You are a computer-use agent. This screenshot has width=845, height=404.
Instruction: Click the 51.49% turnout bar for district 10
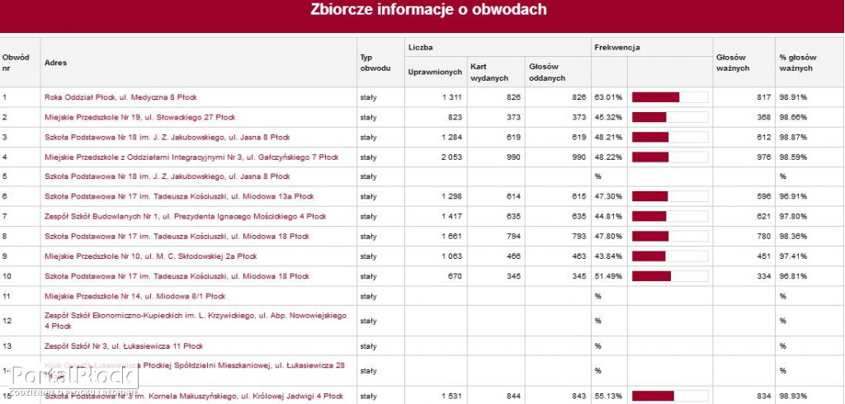pos(670,276)
